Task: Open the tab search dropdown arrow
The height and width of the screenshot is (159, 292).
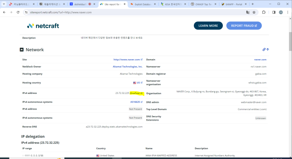Action: pyautogui.click(x=4, y=4)
